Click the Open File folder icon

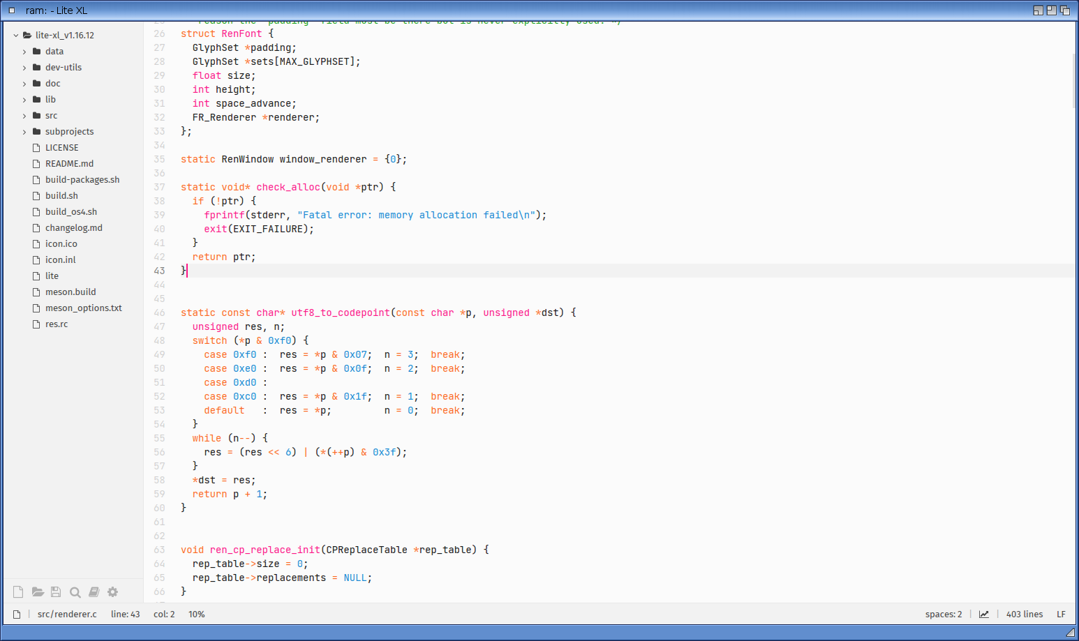[38, 592]
